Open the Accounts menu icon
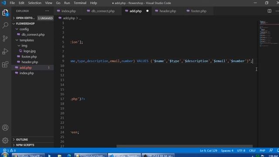This screenshot has height=157, width=279. point(5,128)
